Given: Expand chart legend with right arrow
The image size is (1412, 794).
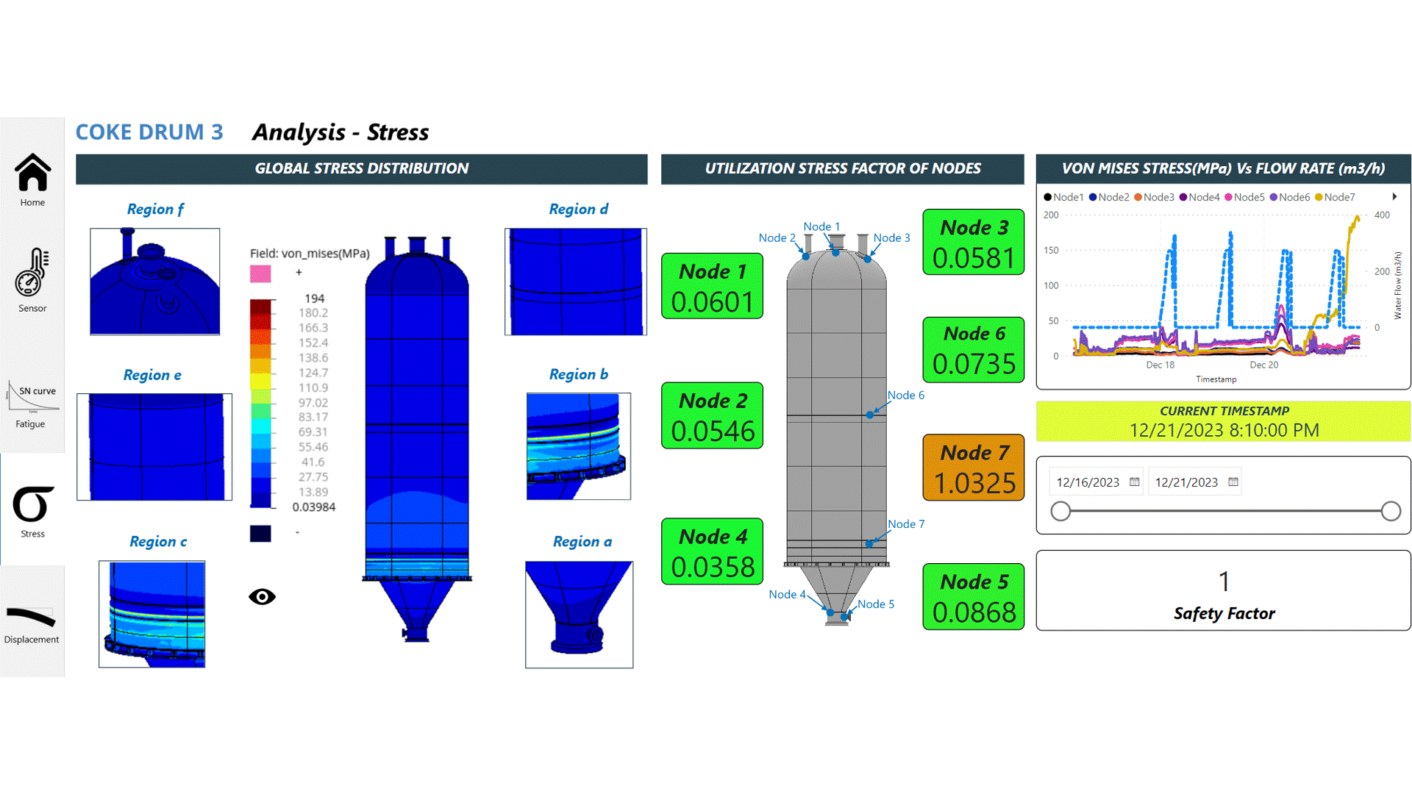Looking at the screenshot, I should pos(1394,196).
